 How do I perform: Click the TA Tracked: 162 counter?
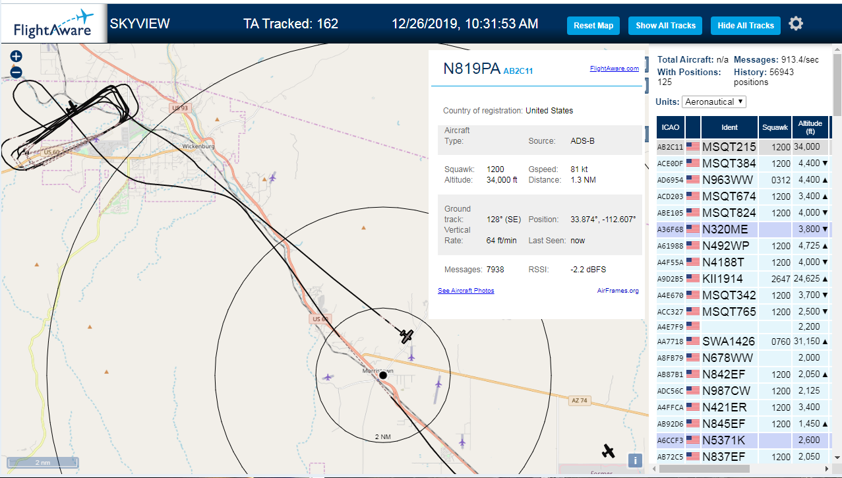coord(291,24)
